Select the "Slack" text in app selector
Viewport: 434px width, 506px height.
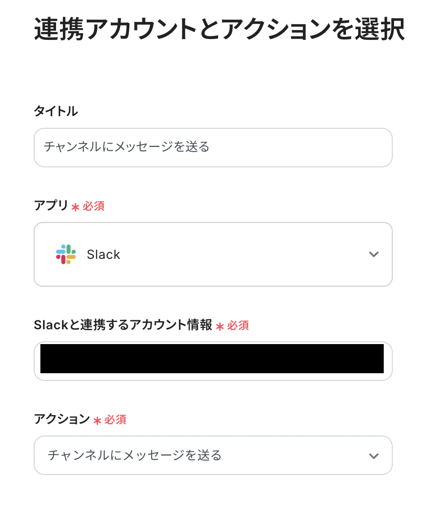tap(104, 255)
